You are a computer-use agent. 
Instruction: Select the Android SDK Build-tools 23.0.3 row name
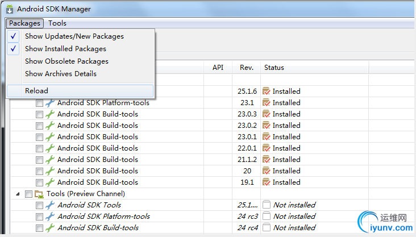click(98, 114)
